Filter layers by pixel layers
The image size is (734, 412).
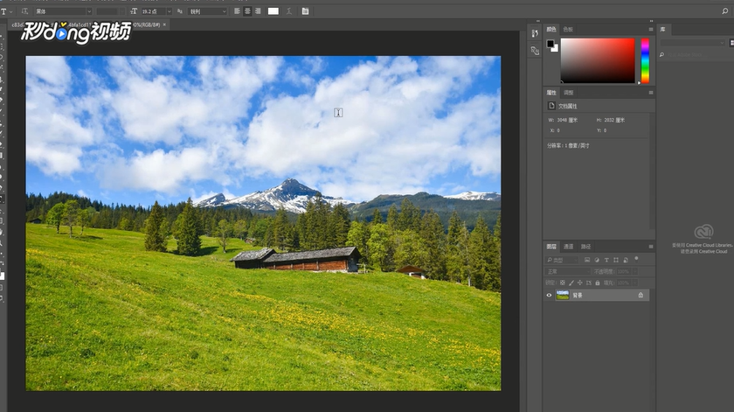tap(587, 260)
